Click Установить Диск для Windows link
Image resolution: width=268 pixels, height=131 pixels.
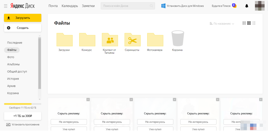click(182, 6)
